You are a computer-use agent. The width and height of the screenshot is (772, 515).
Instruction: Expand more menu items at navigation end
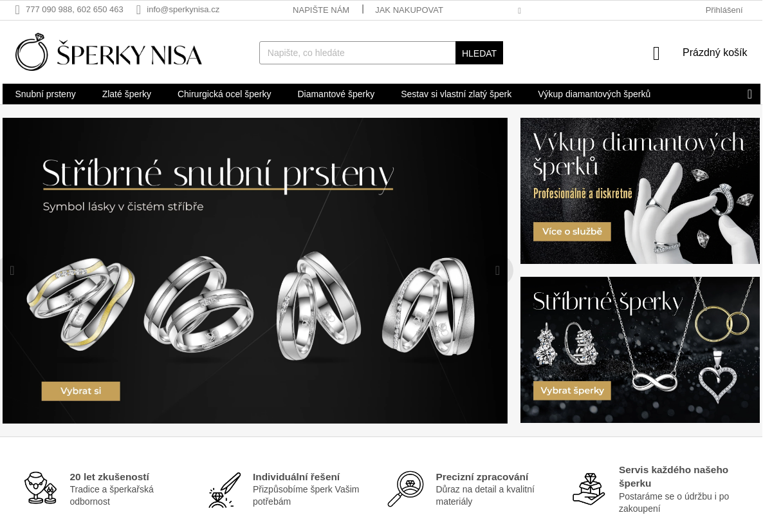coord(749,94)
